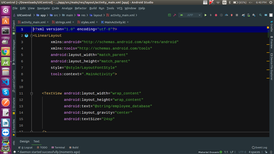The width and height of the screenshot is (274, 154).
Task: Switch editor to Design view
Action: pos(24,141)
